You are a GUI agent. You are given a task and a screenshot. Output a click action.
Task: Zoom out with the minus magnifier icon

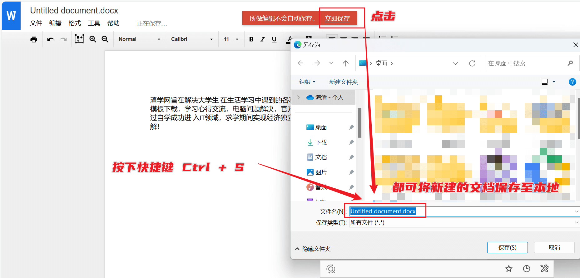pos(105,39)
